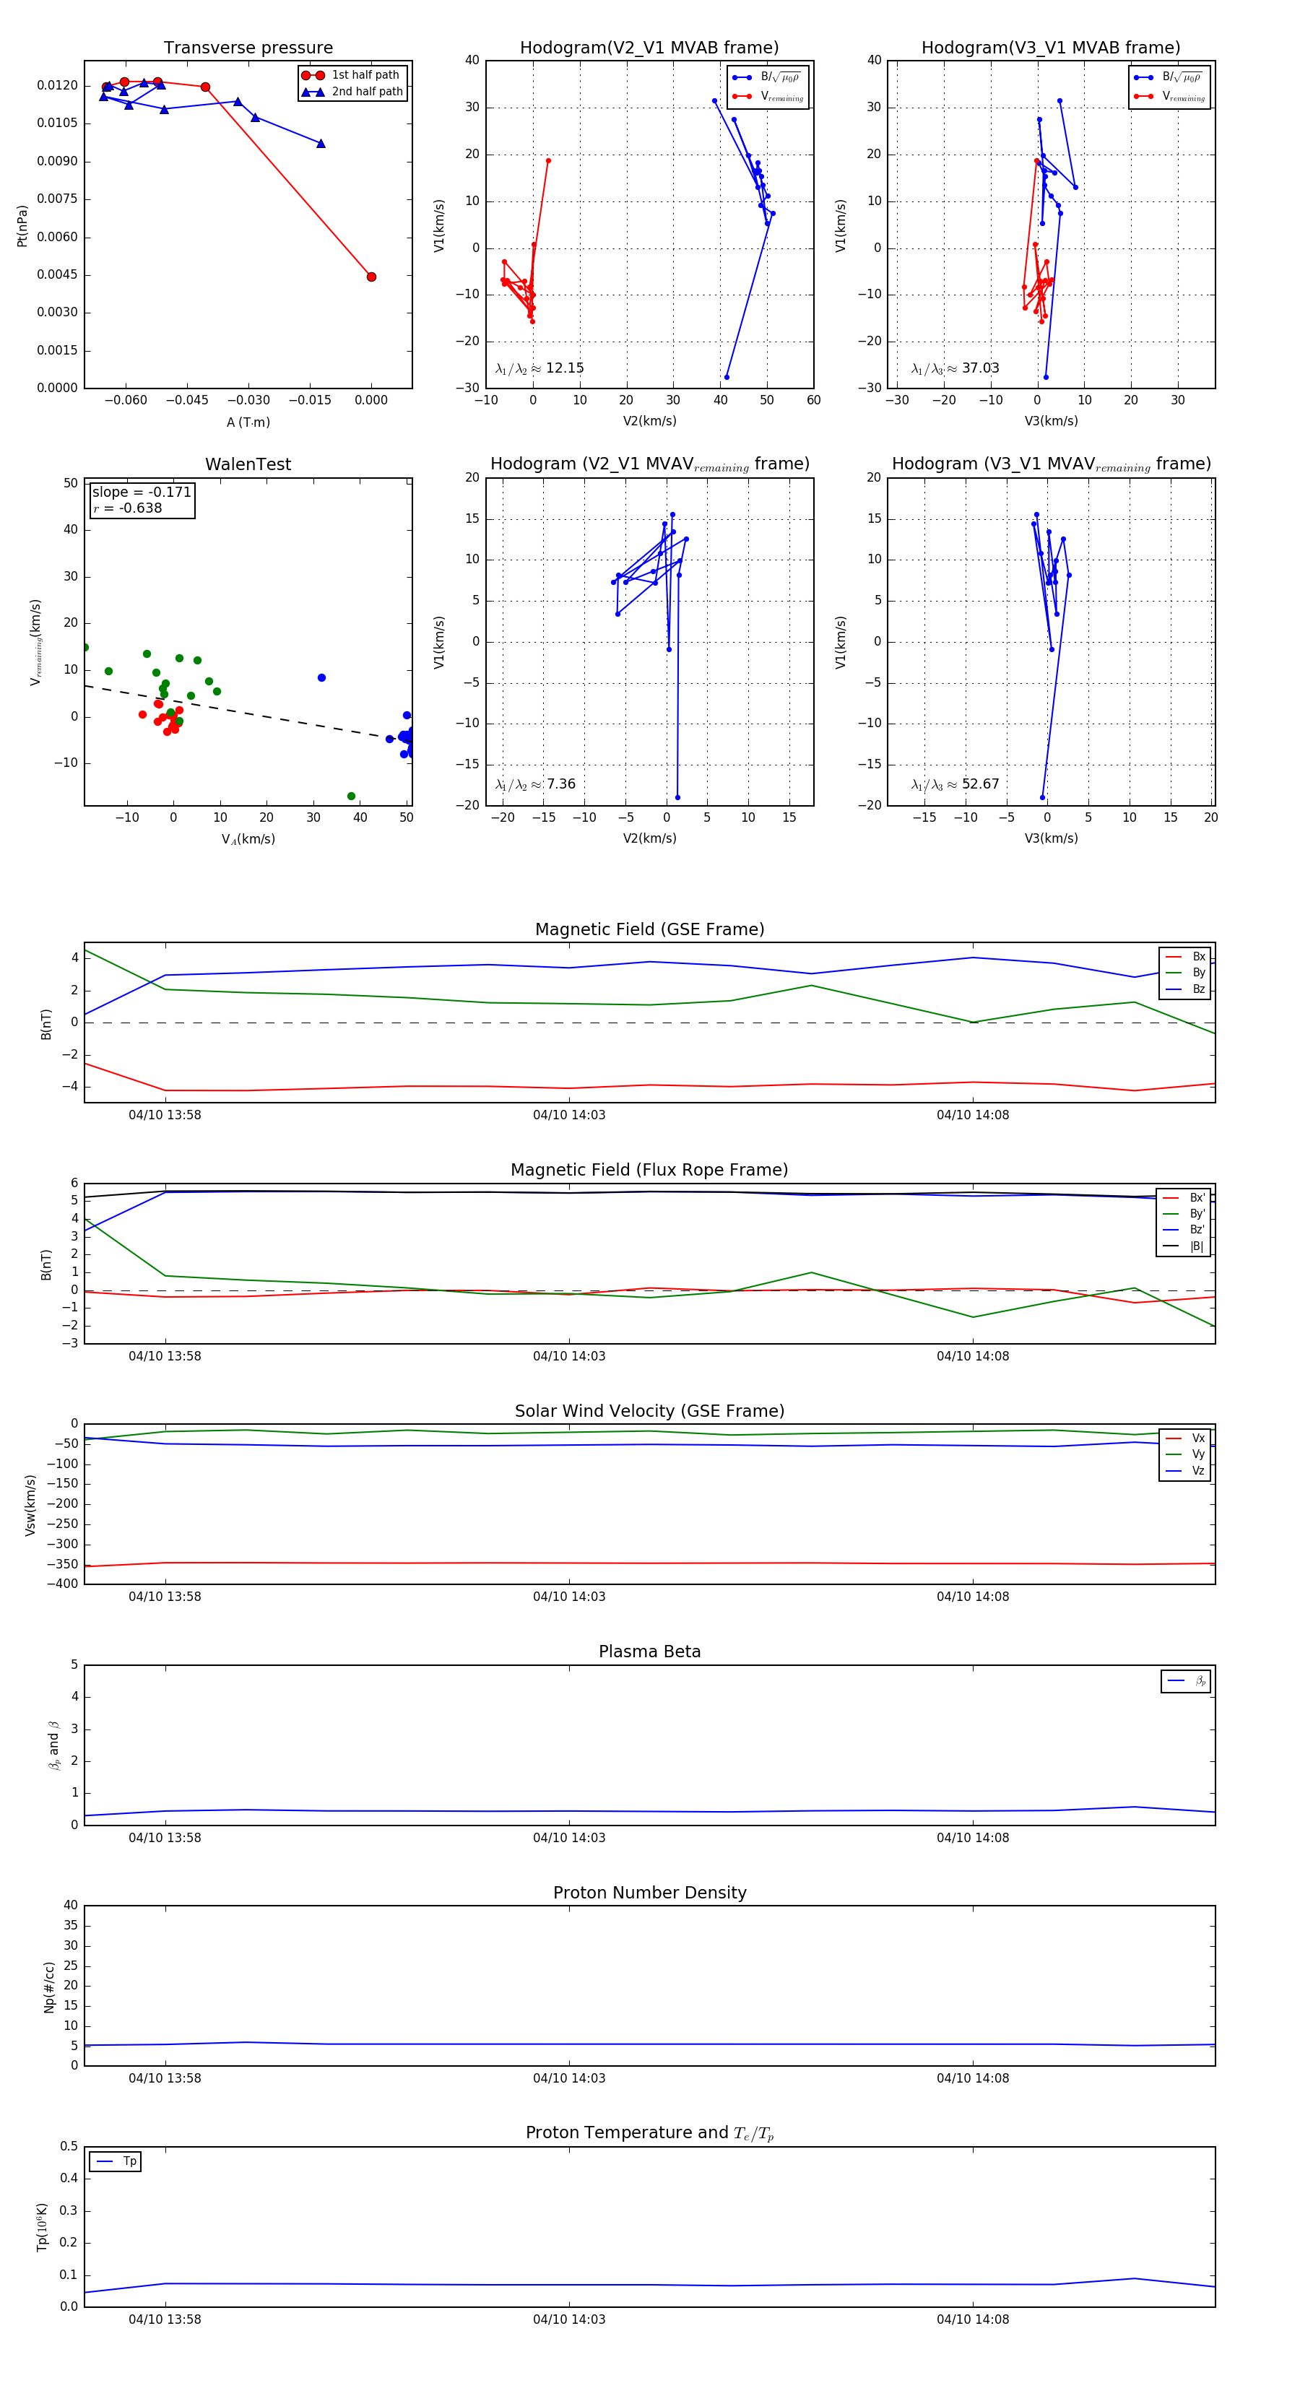1300x2383 pixels.
Task: Click the 'Proton Number Density' title
Action: pyautogui.click(x=649, y=1893)
